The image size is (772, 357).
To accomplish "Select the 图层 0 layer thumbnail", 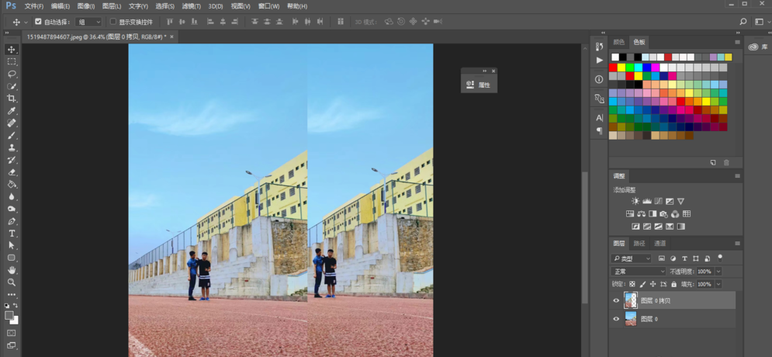I will pos(631,319).
